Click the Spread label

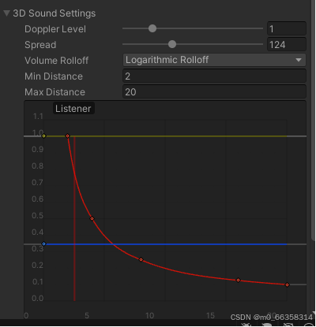coord(40,45)
